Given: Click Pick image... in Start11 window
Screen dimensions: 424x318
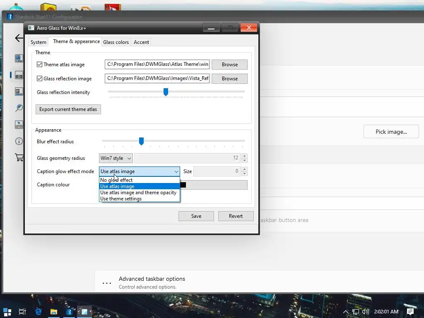Looking at the screenshot, I should [x=391, y=132].
